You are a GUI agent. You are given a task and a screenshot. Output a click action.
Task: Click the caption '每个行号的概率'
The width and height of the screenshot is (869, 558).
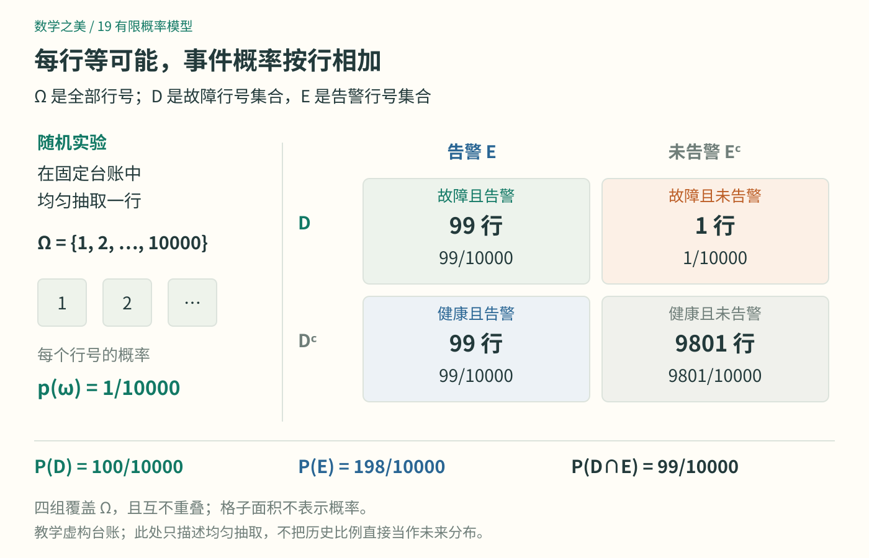[x=94, y=355]
